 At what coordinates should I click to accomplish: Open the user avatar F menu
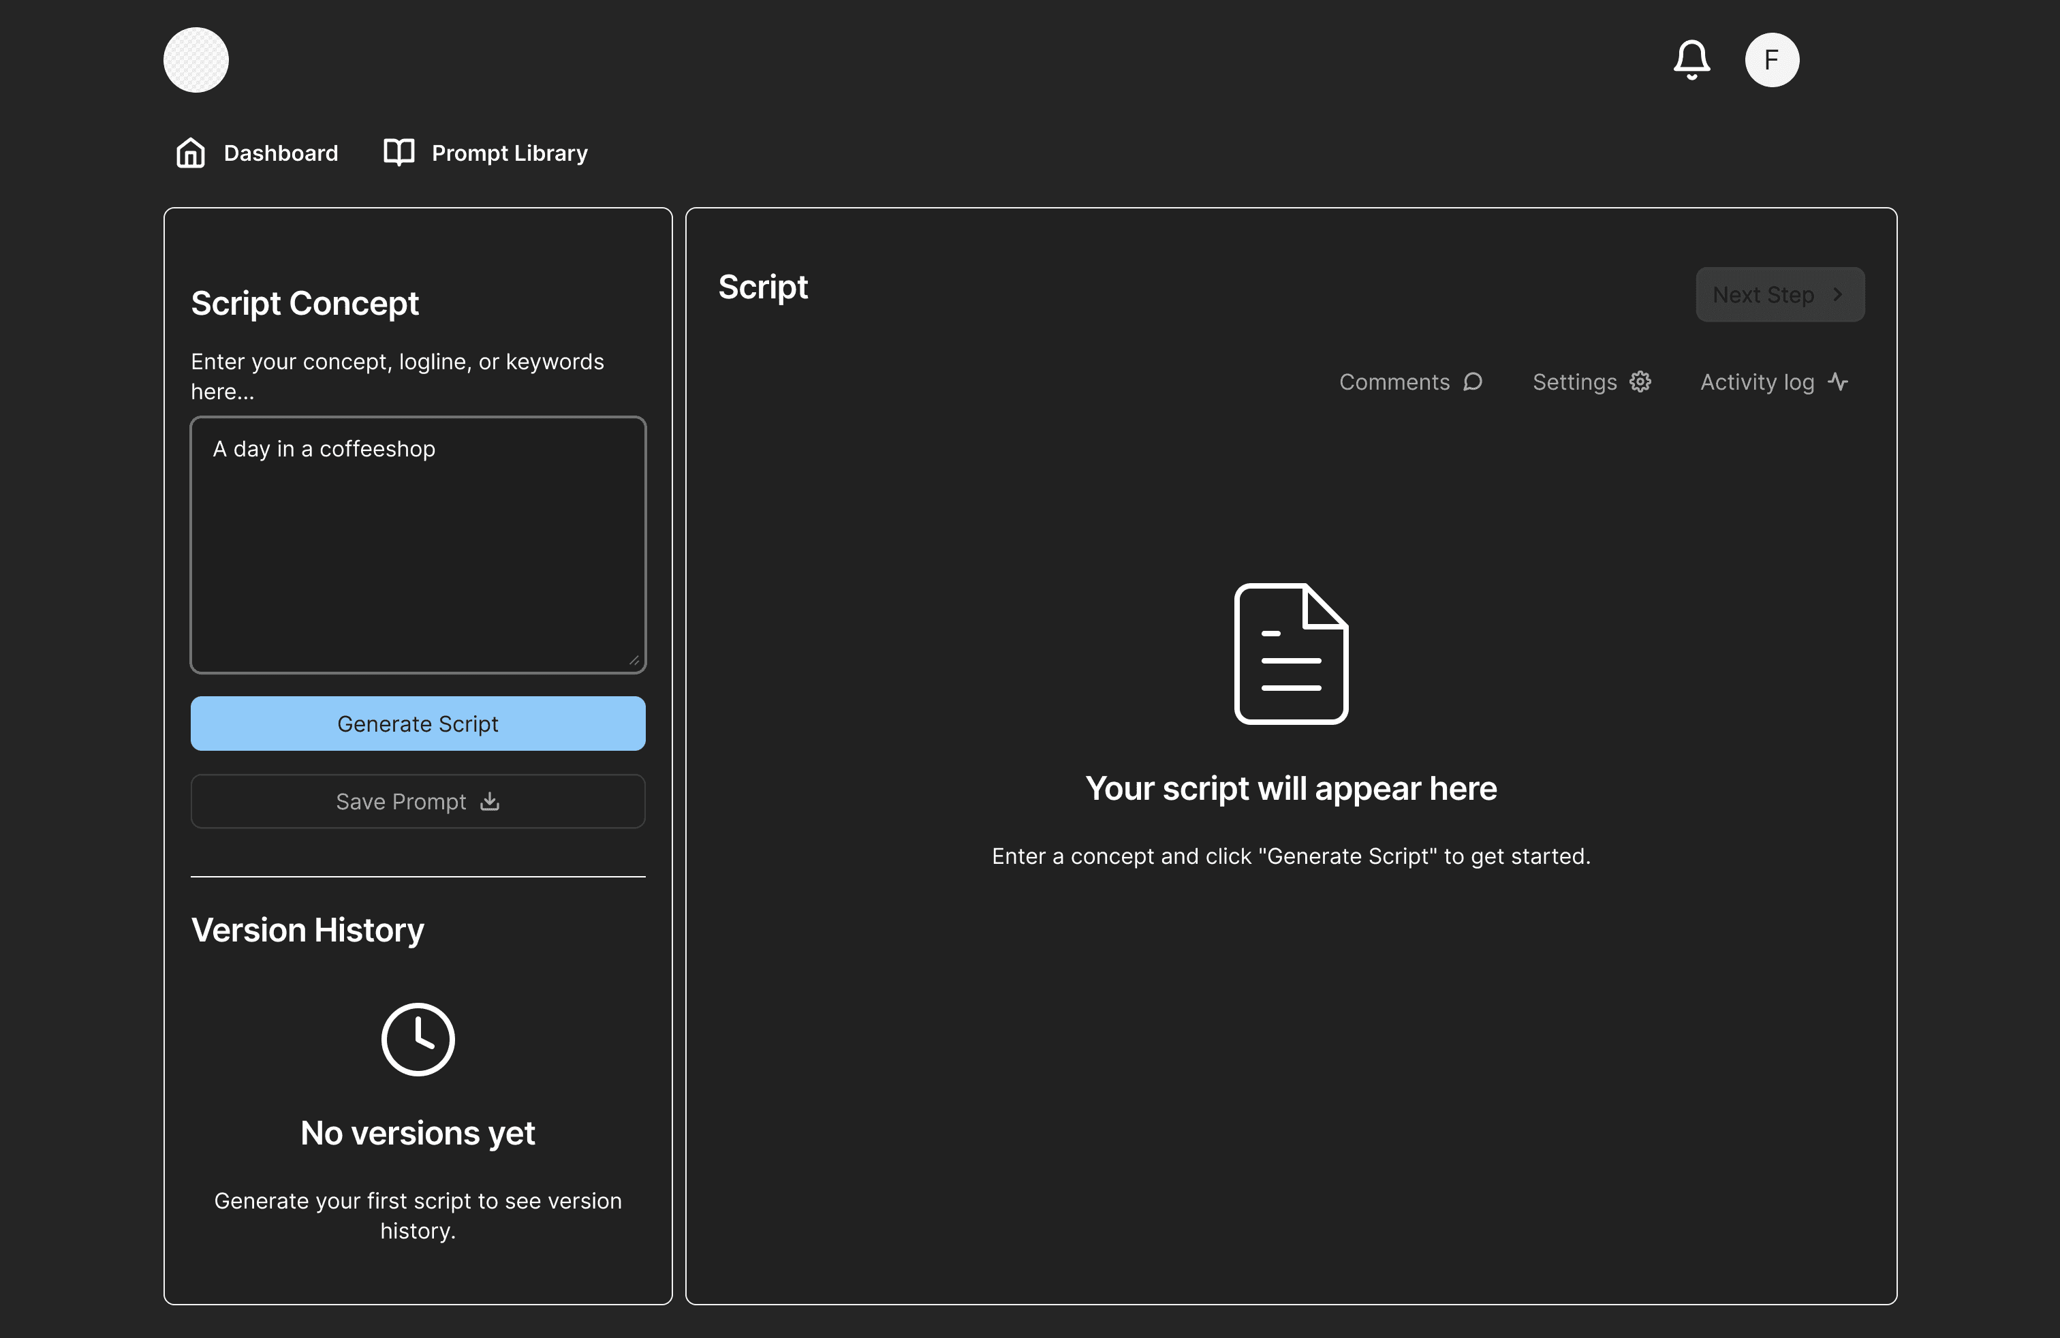1771,60
